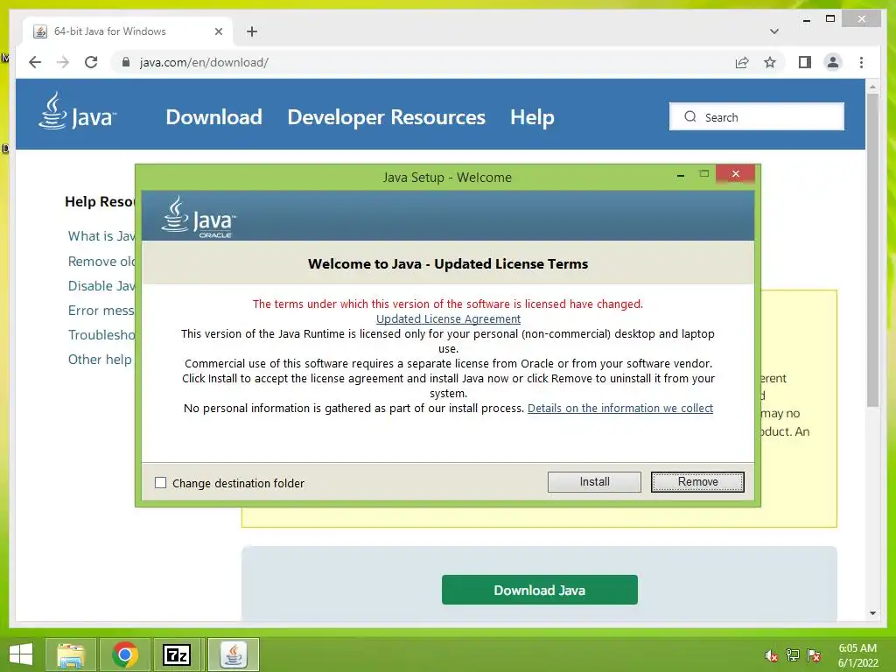Click the Chrome back arrow
Image resolution: width=896 pixels, height=672 pixels.
point(35,62)
